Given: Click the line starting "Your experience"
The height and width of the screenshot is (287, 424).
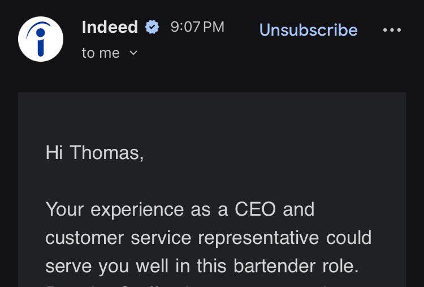Looking at the screenshot, I should pyautogui.click(x=179, y=209).
